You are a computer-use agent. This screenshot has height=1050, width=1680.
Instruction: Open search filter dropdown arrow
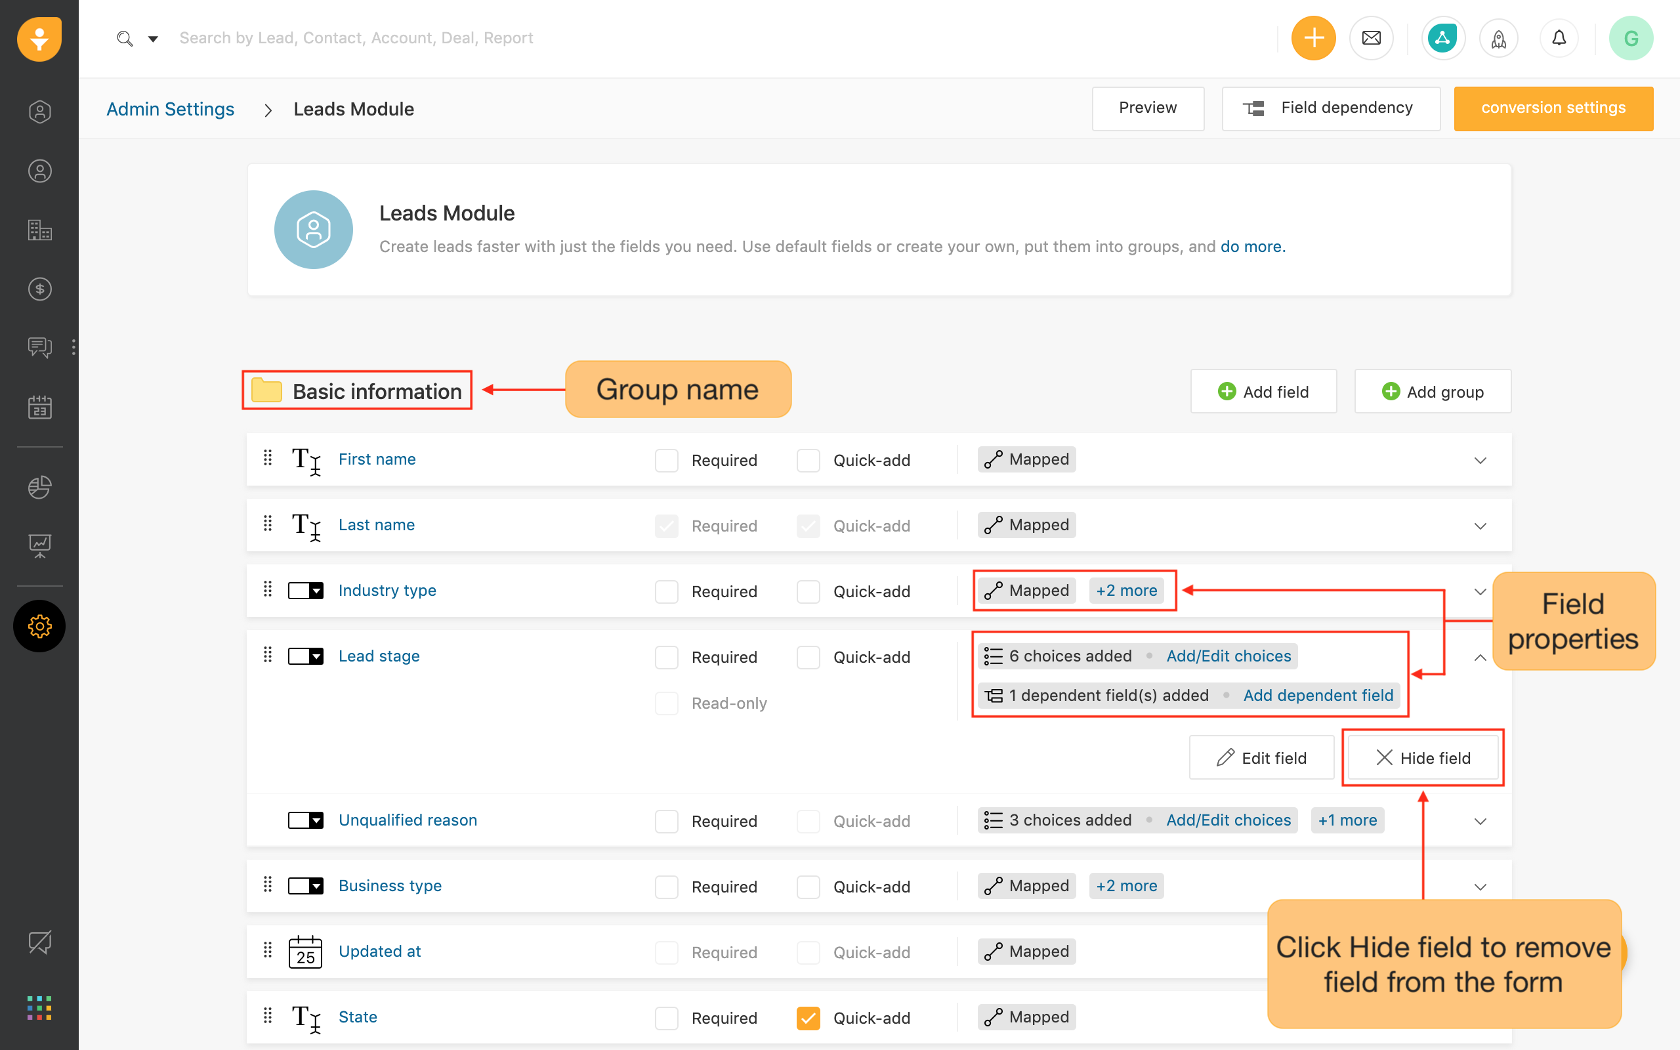[154, 39]
